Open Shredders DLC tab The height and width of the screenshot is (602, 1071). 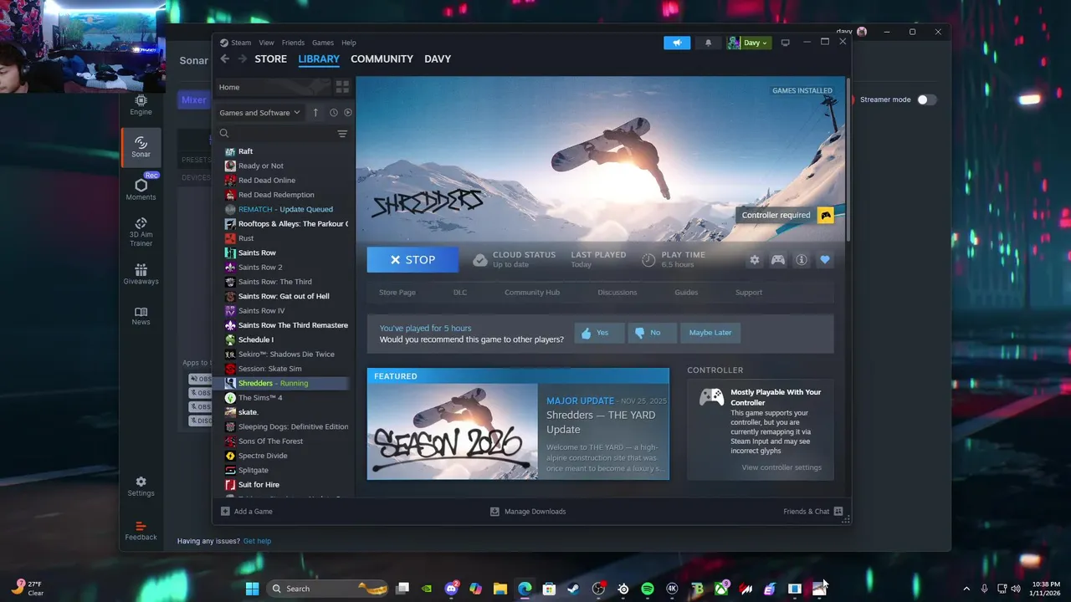(460, 293)
